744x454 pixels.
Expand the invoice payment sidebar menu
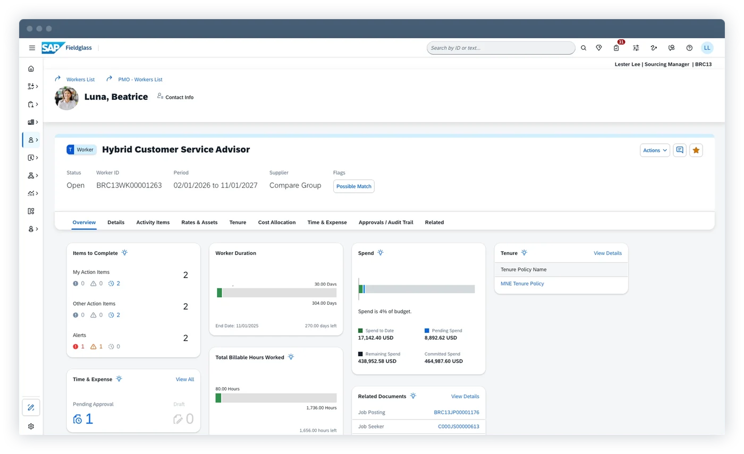(x=32, y=158)
